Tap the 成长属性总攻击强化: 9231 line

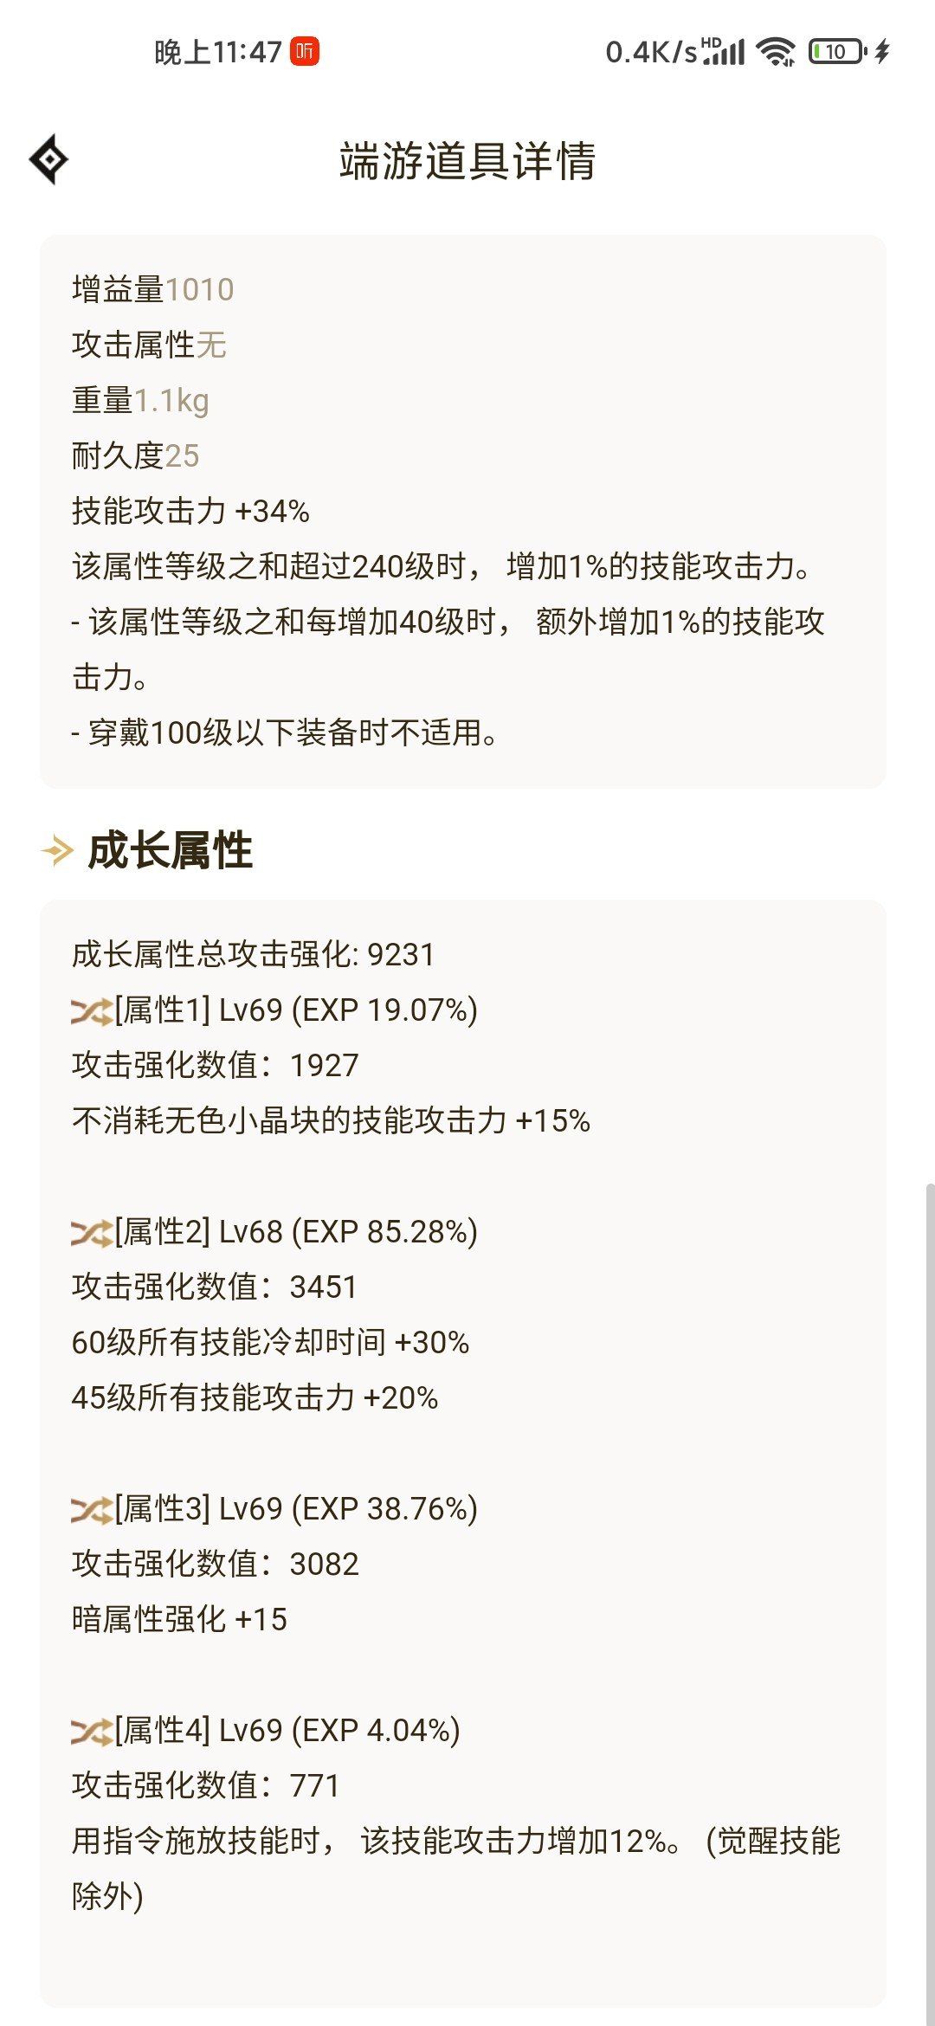click(253, 954)
